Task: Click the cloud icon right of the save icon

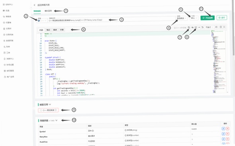Action: coord(192,28)
